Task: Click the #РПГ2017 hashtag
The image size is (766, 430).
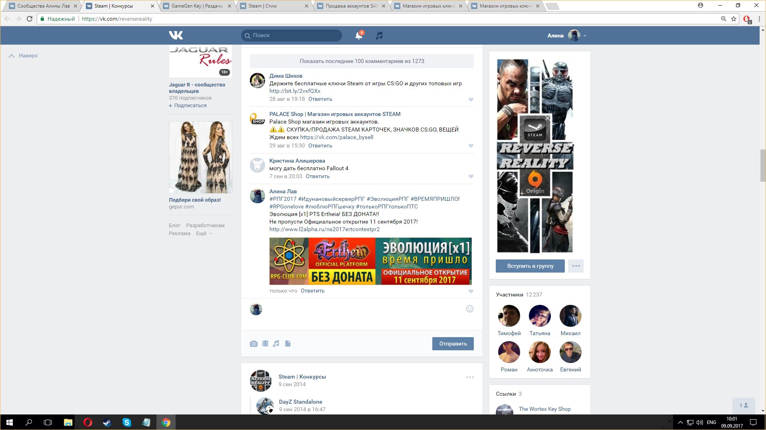Action: click(x=283, y=199)
